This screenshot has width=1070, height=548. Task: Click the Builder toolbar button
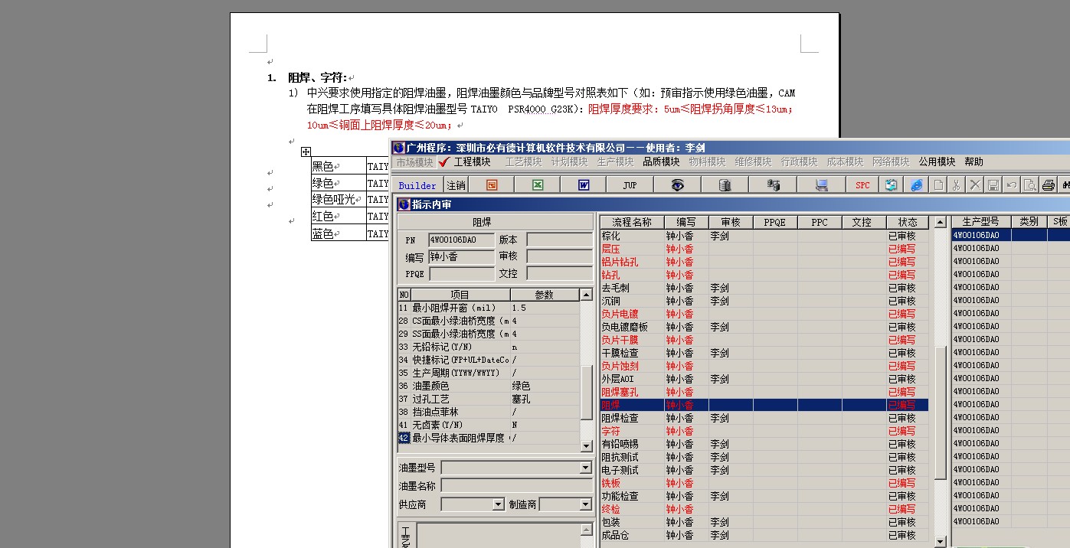pyautogui.click(x=417, y=185)
